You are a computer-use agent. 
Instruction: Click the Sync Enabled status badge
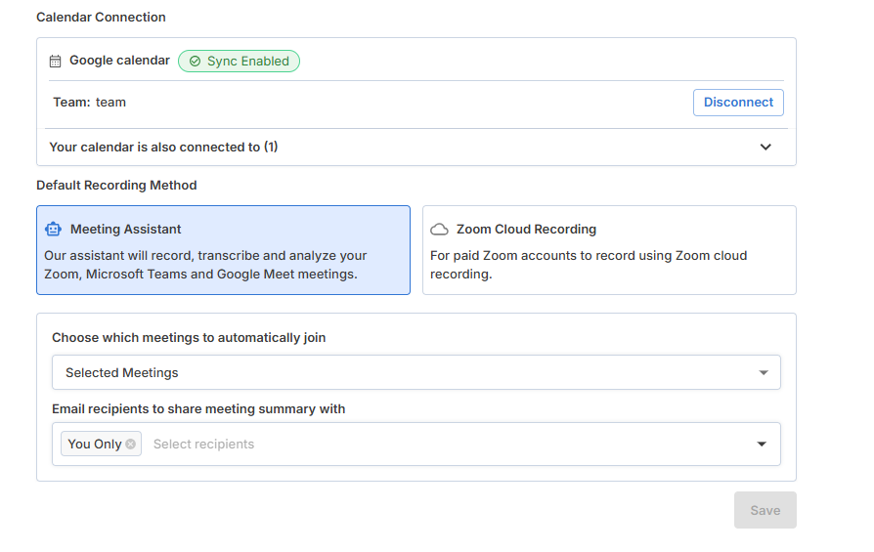pos(239,62)
